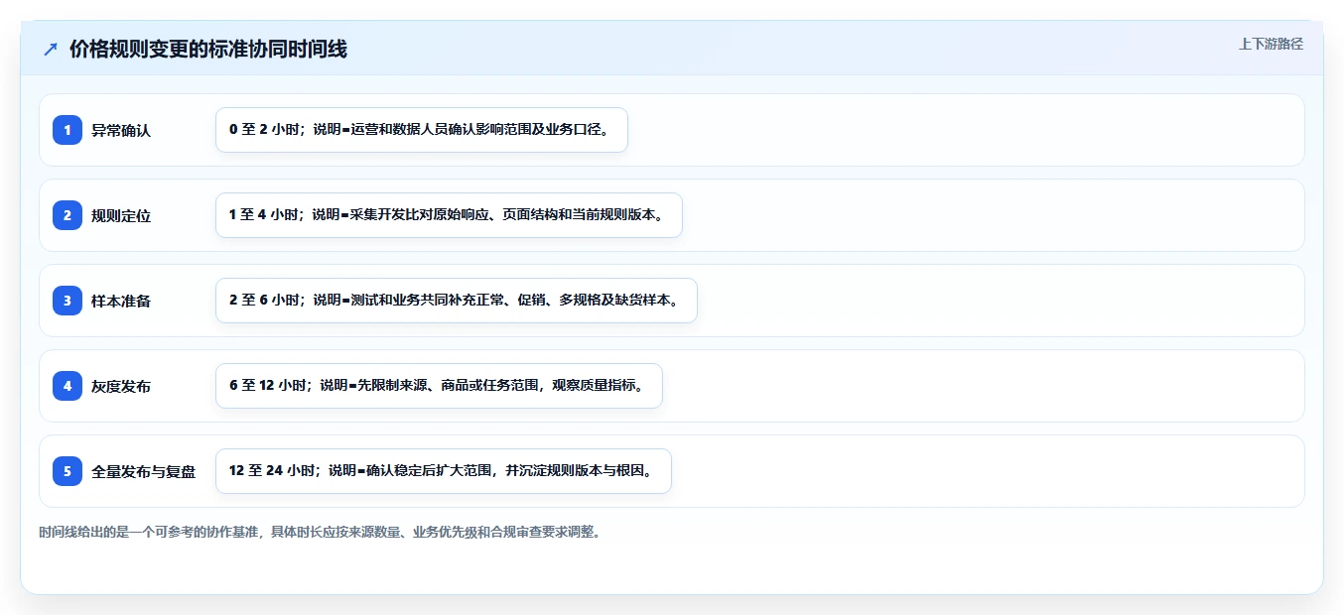Click the title 价格规则变更的标准协同时间线
Viewport: 1344px width, 615px height.
208,50
